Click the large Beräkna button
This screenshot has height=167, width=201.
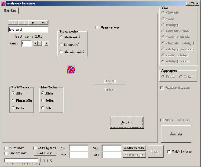(127, 123)
